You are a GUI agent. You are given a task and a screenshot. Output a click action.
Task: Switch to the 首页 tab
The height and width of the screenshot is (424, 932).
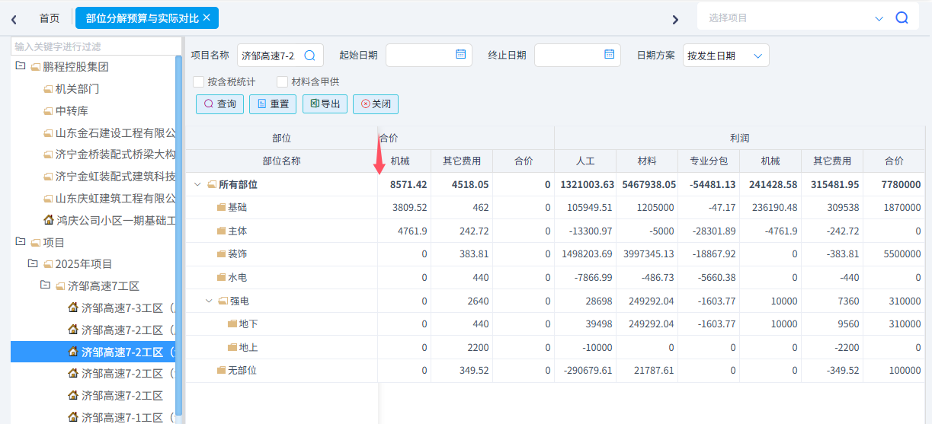pyautogui.click(x=50, y=18)
